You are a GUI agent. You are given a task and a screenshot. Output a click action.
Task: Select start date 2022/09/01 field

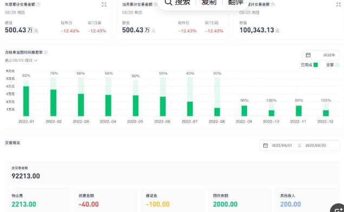(x=282, y=145)
